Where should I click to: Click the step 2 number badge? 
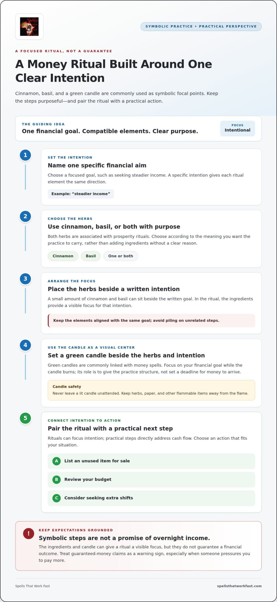[x=25, y=216]
